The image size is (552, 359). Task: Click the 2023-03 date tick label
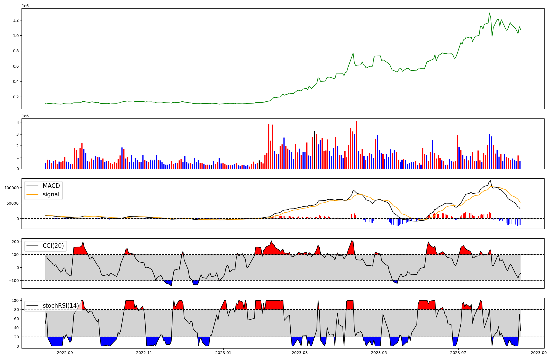click(299, 353)
